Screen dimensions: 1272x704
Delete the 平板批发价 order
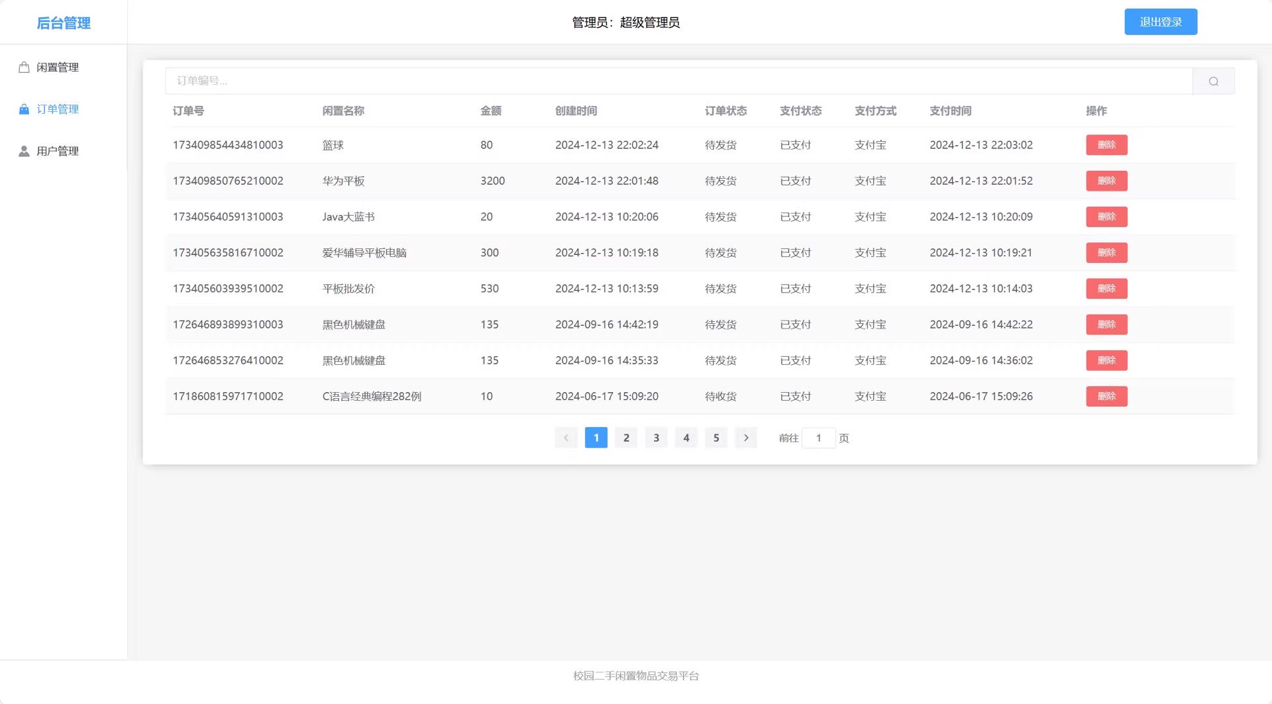click(1106, 289)
